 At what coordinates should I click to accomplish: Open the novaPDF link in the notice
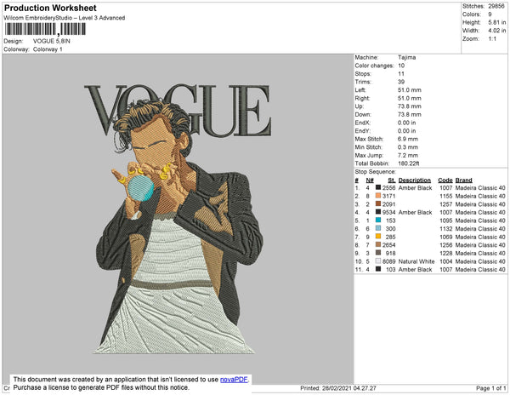tap(234, 380)
